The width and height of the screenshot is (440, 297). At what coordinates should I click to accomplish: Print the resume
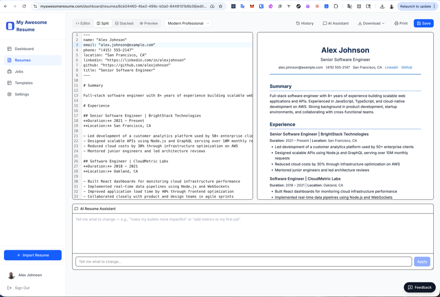(x=400, y=23)
